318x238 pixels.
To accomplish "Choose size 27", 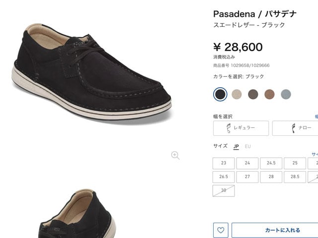I will (247, 177).
